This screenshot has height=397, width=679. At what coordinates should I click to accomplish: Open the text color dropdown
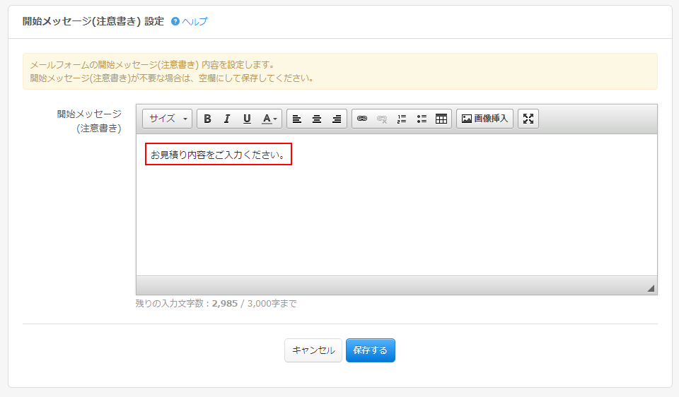pyautogui.click(x=269, y=119)
